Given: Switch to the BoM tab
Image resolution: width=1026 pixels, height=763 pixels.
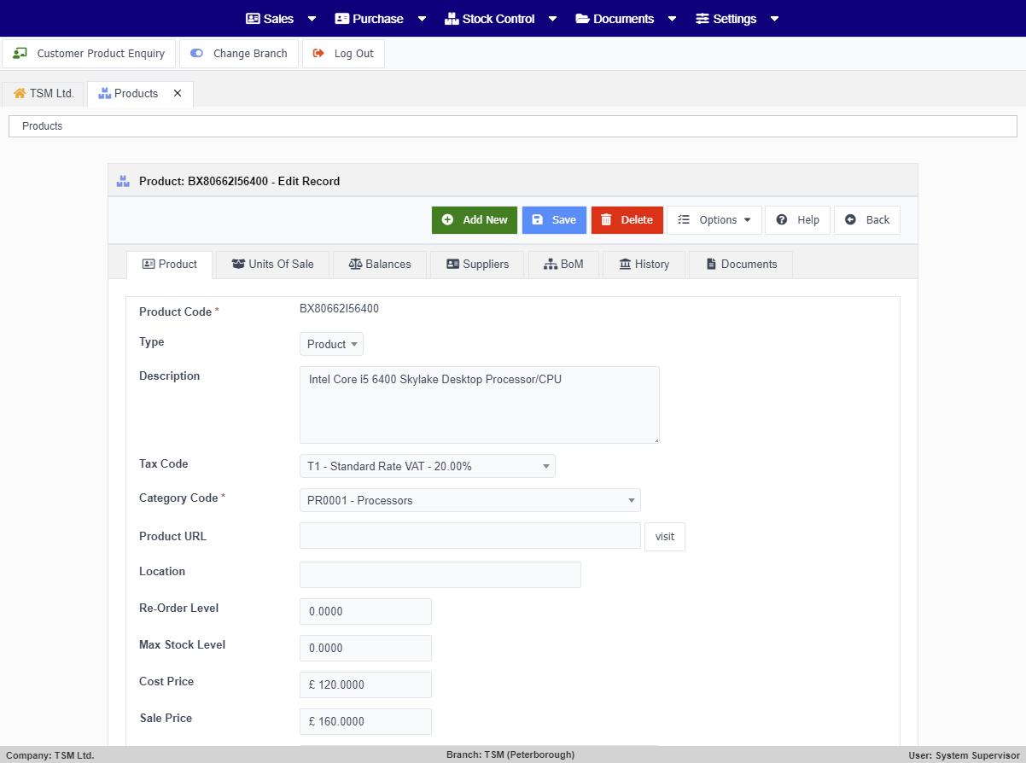Looking at the screenshot, I should pyautogui.click(x=563, y=265).
